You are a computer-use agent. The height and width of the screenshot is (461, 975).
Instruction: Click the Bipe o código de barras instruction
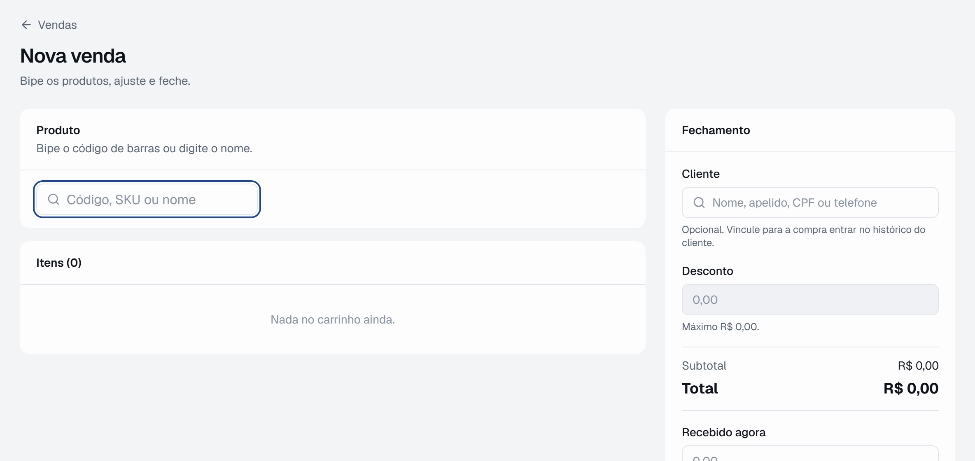tap(144, 149)
